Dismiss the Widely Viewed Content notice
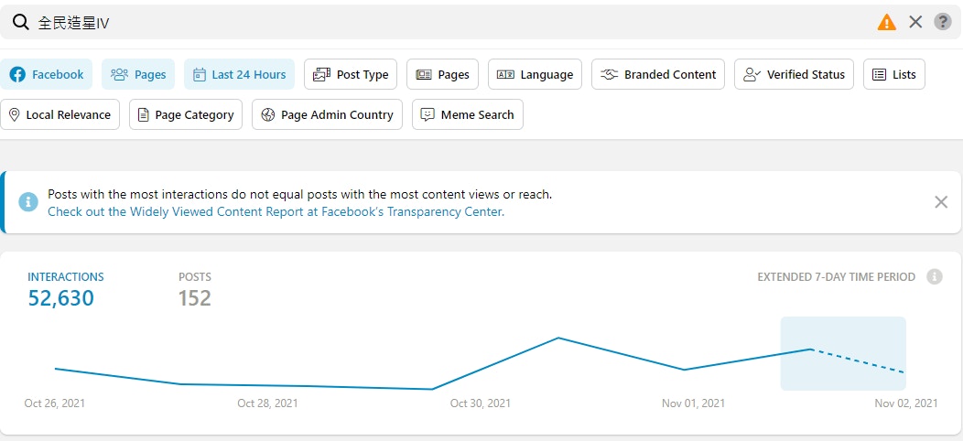963x441 pixels. tap(940, 202)
